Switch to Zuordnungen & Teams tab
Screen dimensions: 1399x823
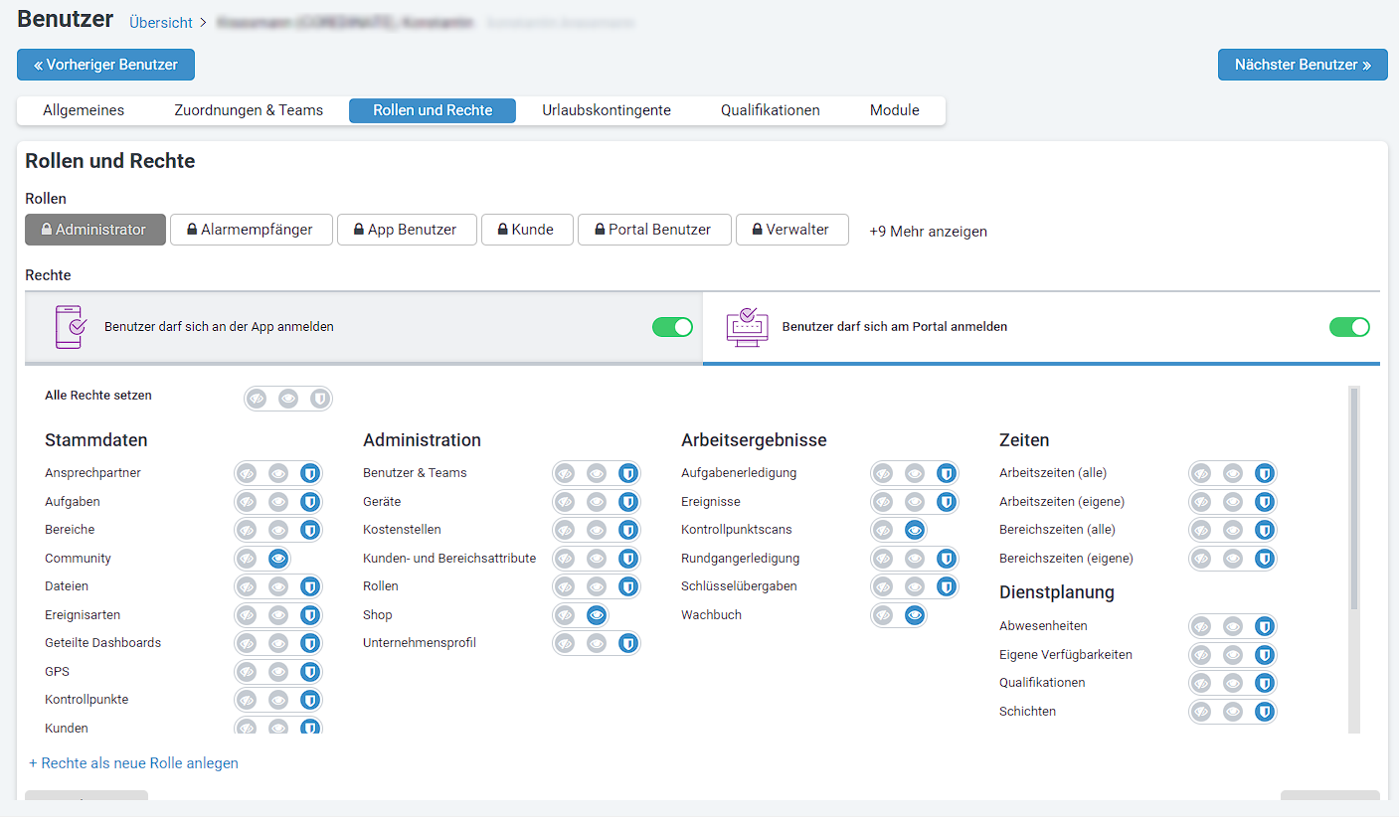click(249, 110)
